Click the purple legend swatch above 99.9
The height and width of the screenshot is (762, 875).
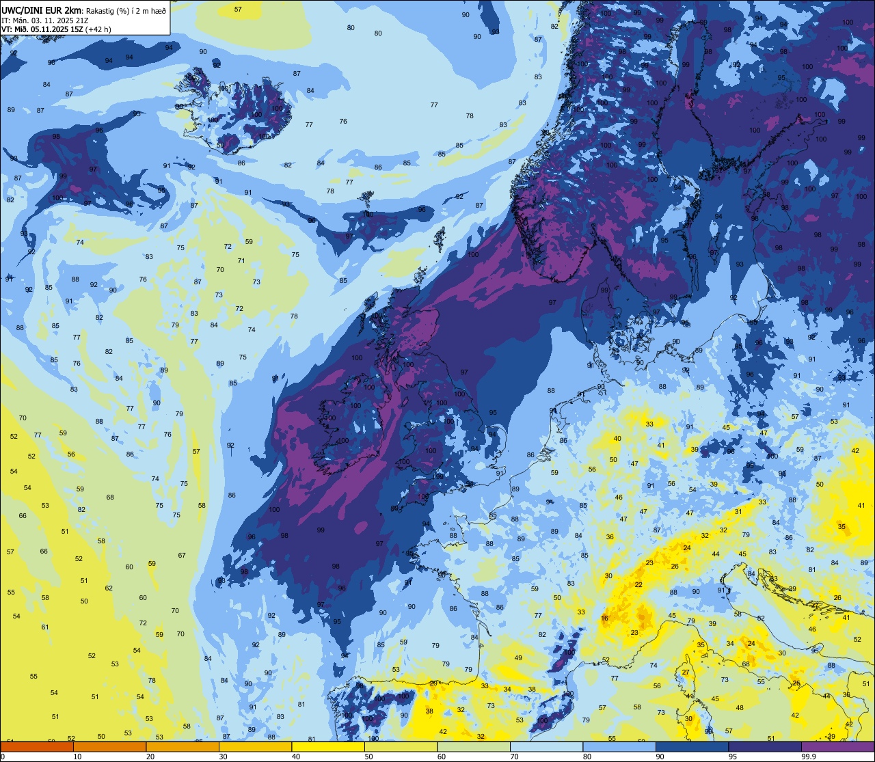(x=838, y=746)
